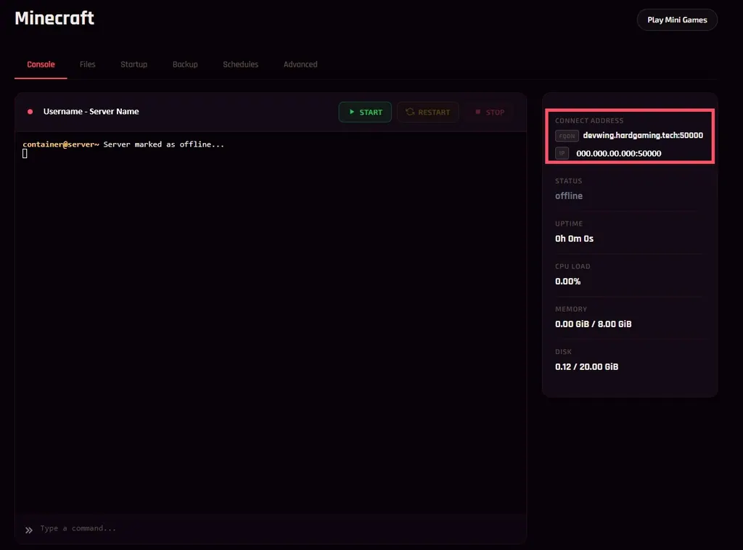Viewport: 743px width, 550px height.
Task: Copy the 000.000.00.000:50000 IP address
Action: pos(618,154)
